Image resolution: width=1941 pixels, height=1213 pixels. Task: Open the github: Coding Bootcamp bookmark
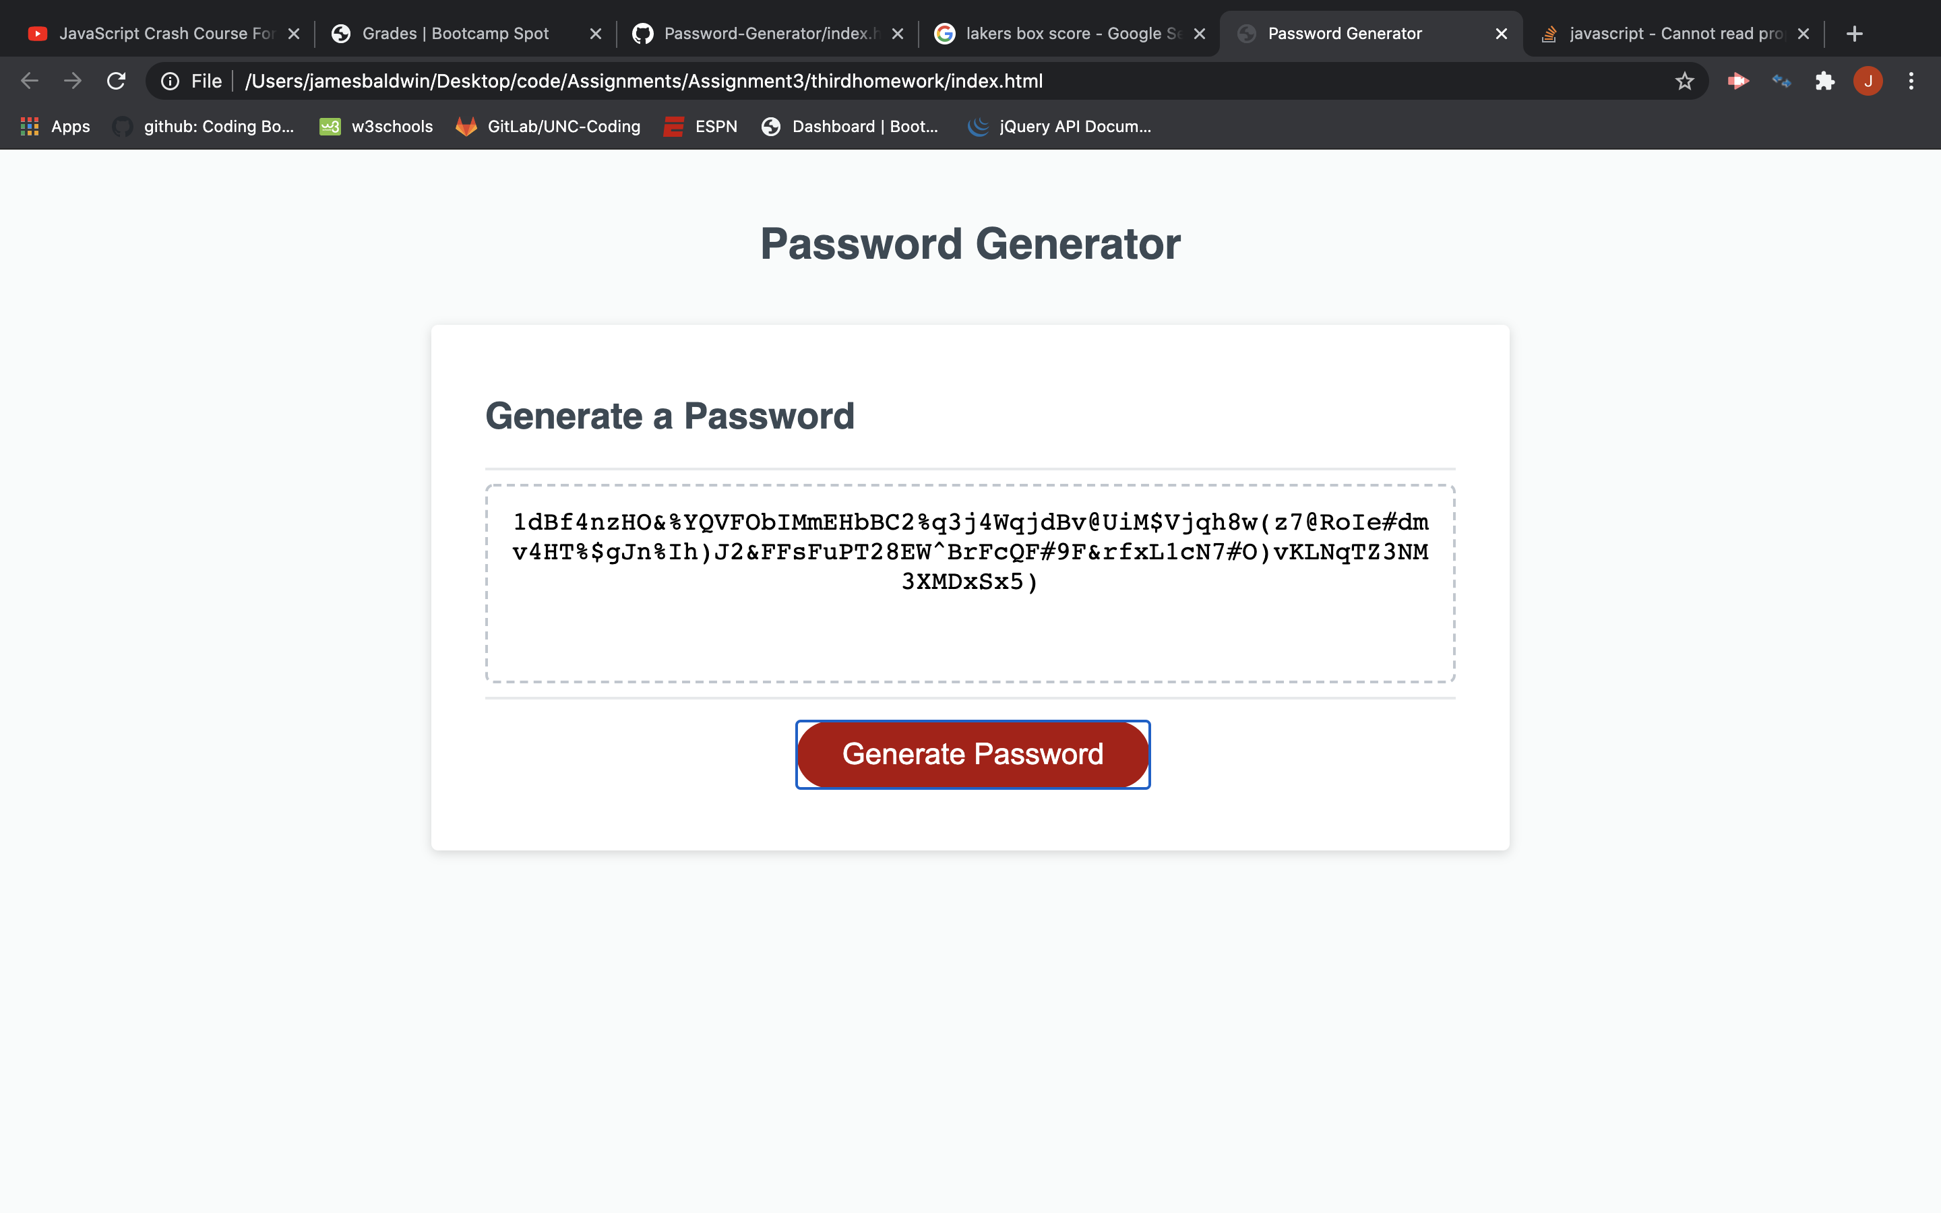[x=203, y=126]
